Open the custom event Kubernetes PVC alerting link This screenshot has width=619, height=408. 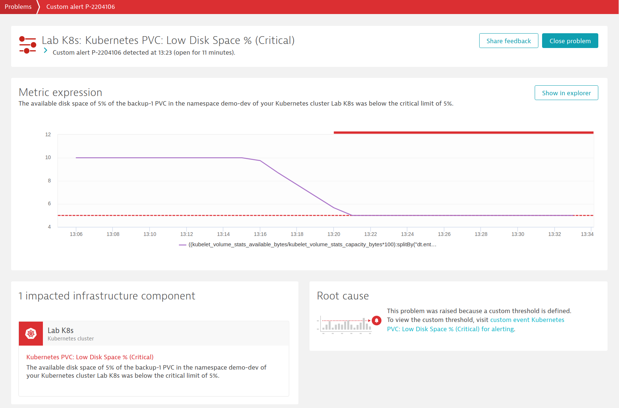[x=476, y=325]
